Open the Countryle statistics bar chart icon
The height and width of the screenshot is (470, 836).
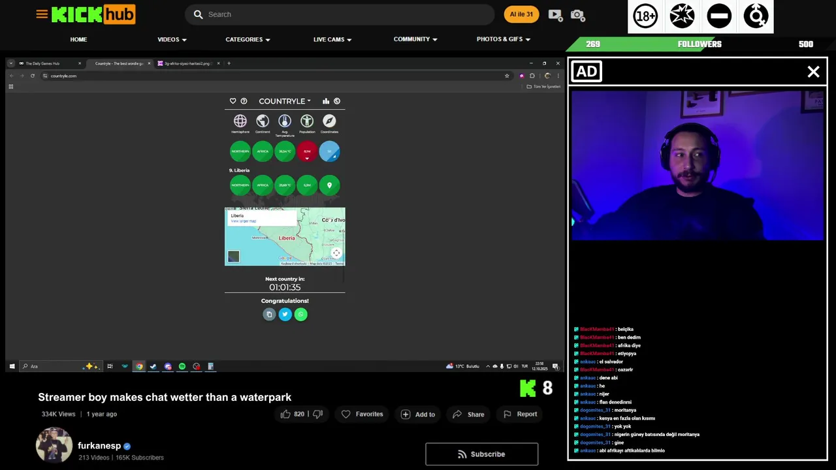326,101
